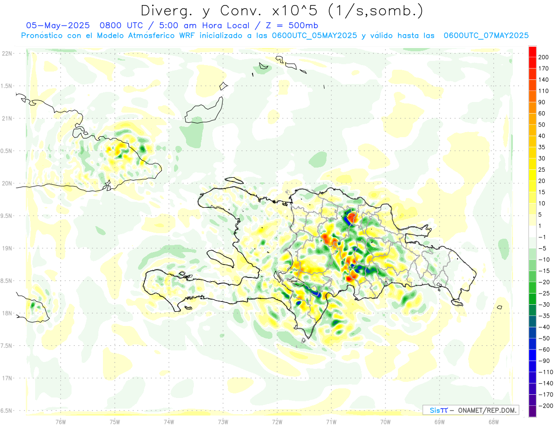Click the '73W' longitude label
The image size is (554, 428).
point(223,422)
